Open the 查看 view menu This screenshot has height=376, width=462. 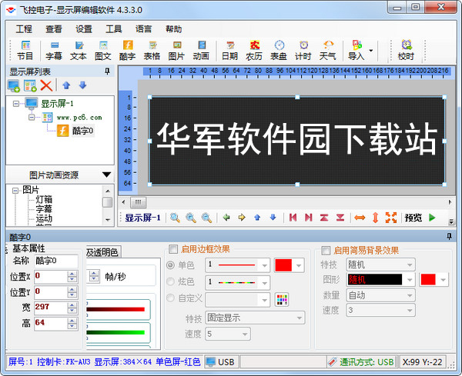click(x=54, y=29)
